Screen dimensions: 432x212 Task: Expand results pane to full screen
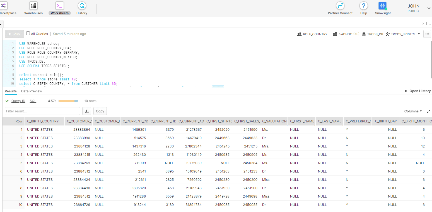click(429, 111)
